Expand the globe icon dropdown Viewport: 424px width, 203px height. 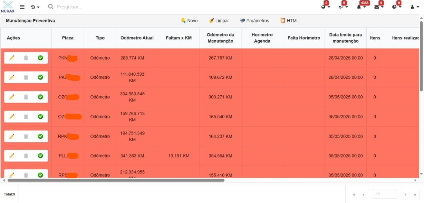(325, 7)
